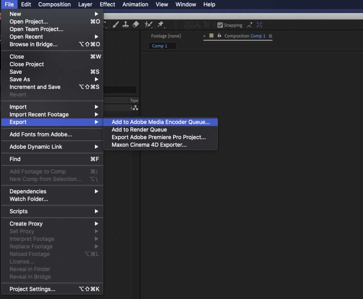The height and width of the screenshot is (299, 363).
Task: Select the Brush tool
Action: [116, 24]
